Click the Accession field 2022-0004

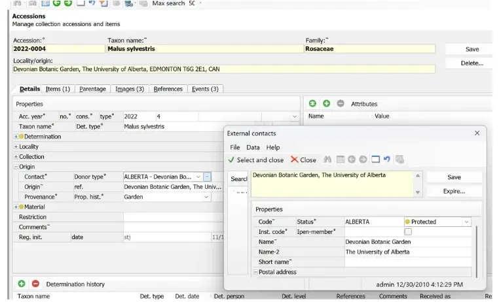(58, 48)
